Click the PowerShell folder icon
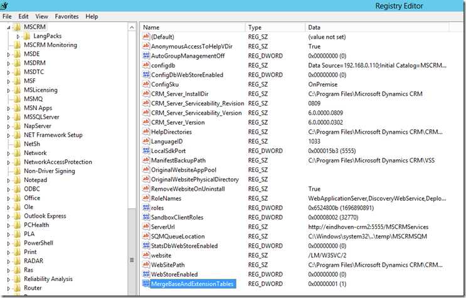466x298 pixels. [17, 243]
